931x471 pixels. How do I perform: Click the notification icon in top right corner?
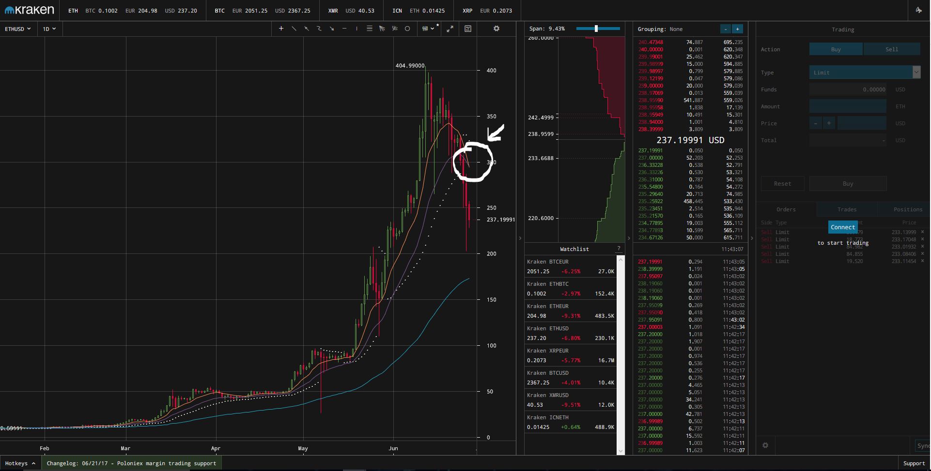[918, 10]
